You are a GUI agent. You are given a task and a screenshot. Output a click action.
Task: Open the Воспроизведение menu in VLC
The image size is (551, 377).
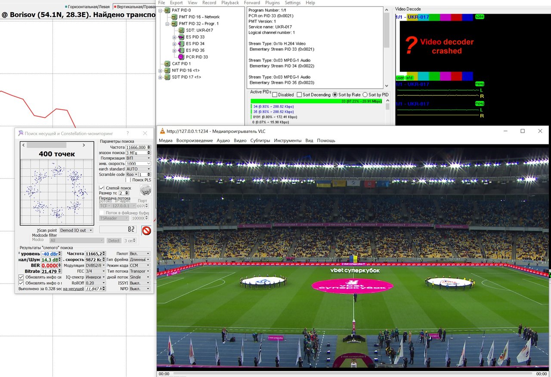(x=194, y=141)
